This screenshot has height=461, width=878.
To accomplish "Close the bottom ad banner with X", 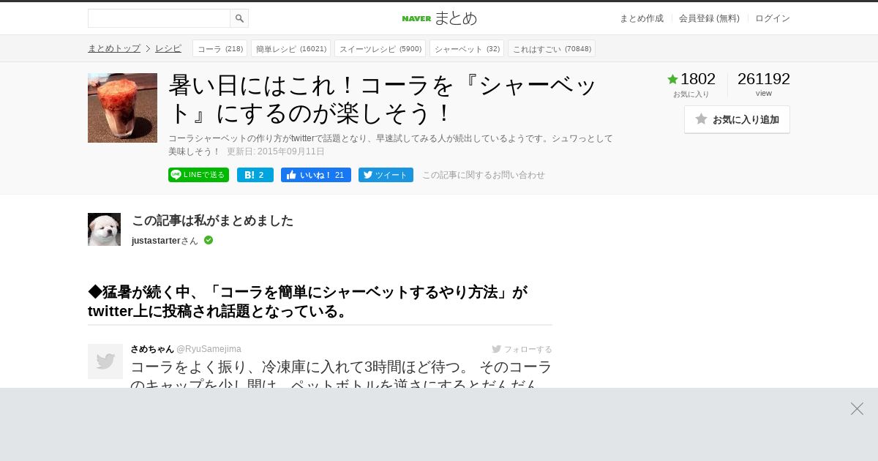I will click(x=857, y=408).
